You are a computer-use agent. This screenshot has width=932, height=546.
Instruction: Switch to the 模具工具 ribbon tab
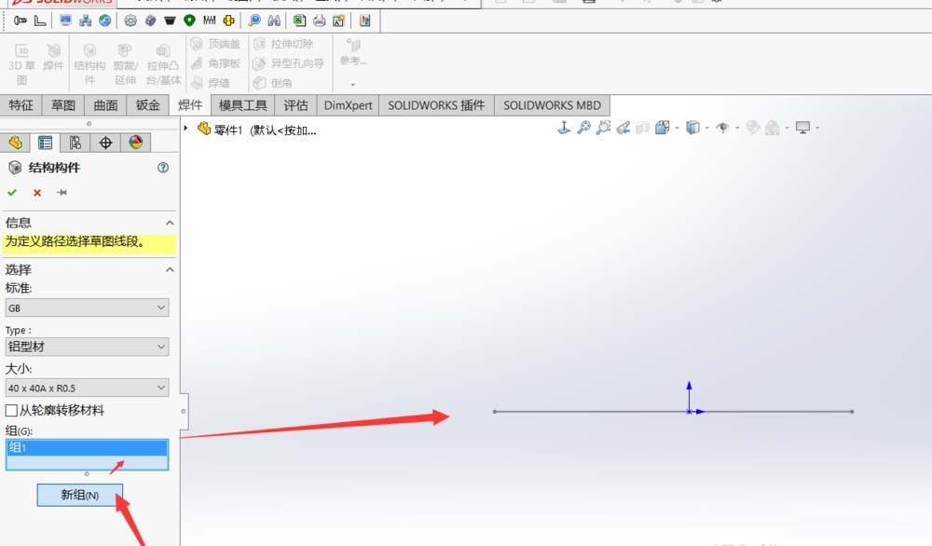click(242, 104)
